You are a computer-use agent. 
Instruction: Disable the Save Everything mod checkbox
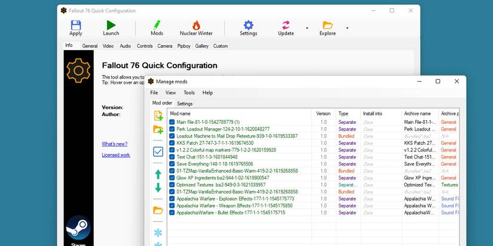click(172, 164)
